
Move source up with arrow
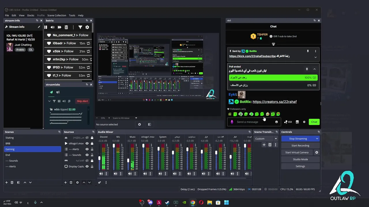point(84,183)
